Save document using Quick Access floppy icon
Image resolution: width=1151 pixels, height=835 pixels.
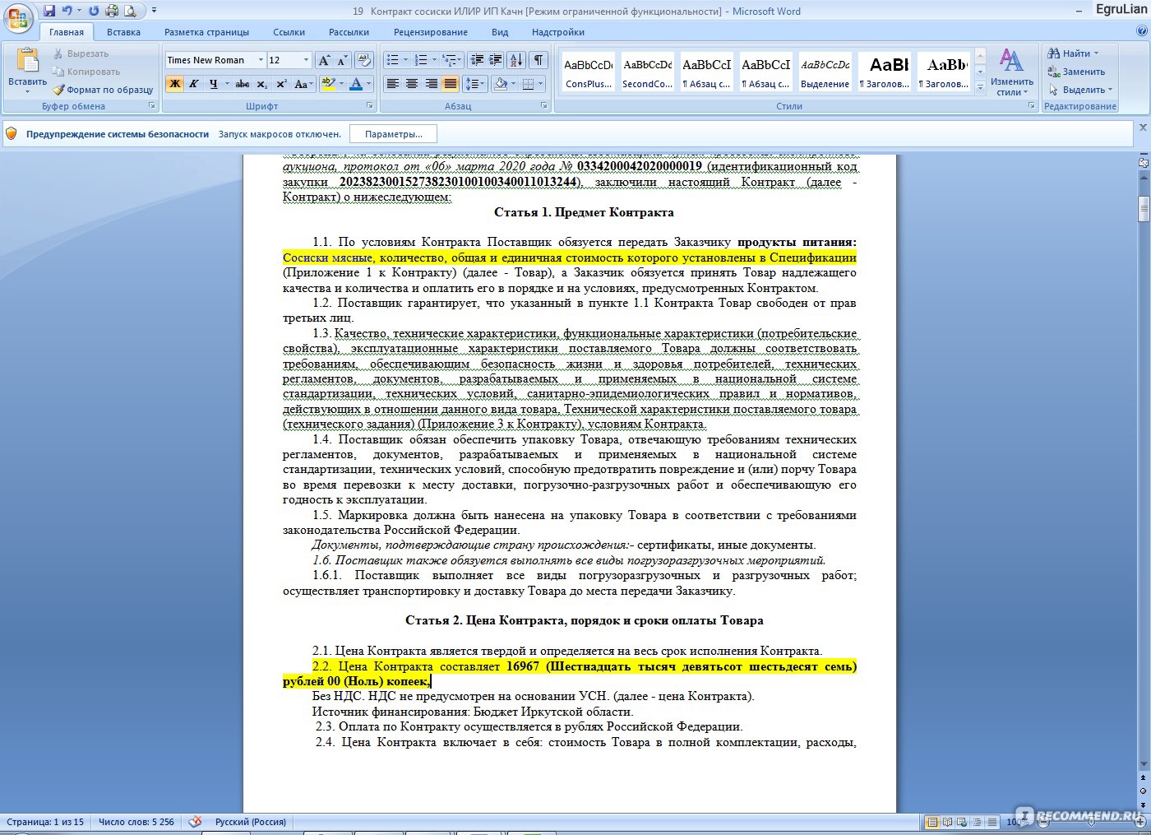(x=49, y=11)
